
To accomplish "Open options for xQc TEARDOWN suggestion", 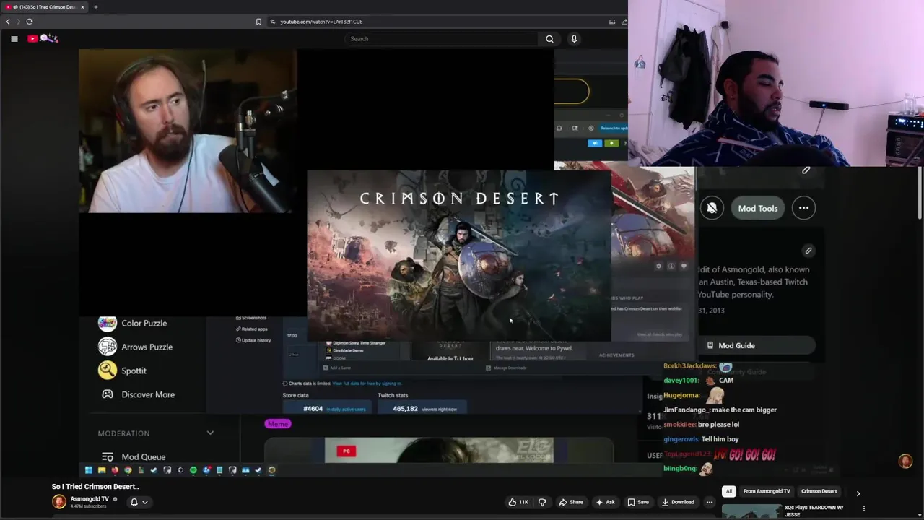I will (x=863, y=508).
